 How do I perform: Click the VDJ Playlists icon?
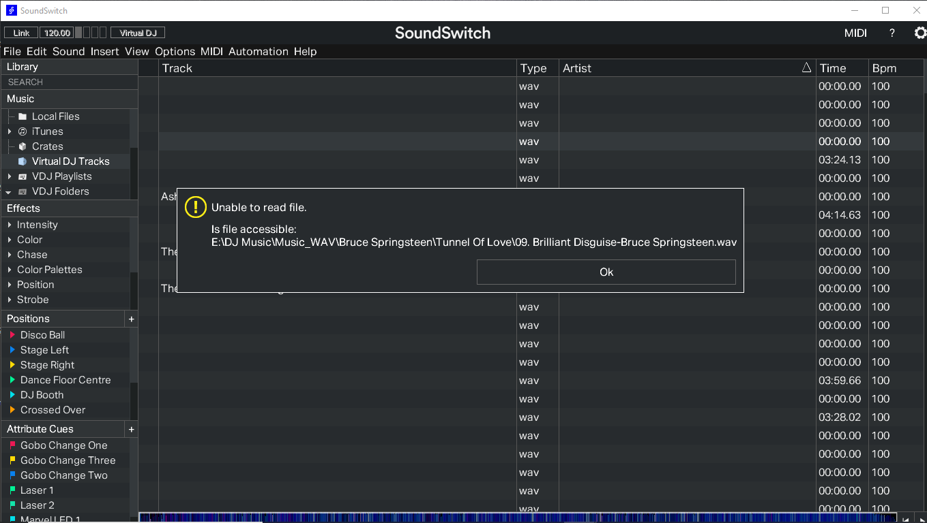23,176
